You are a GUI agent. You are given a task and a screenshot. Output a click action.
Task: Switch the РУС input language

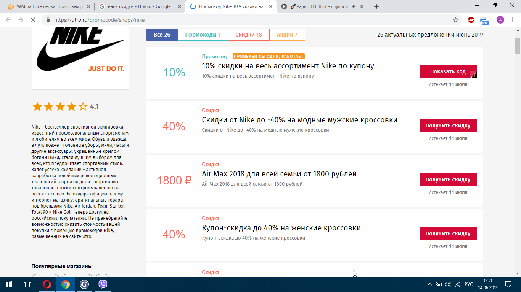coord(469,284)
